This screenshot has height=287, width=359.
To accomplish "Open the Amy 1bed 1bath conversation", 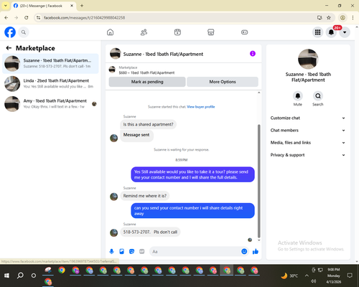I will pos(50,104).
